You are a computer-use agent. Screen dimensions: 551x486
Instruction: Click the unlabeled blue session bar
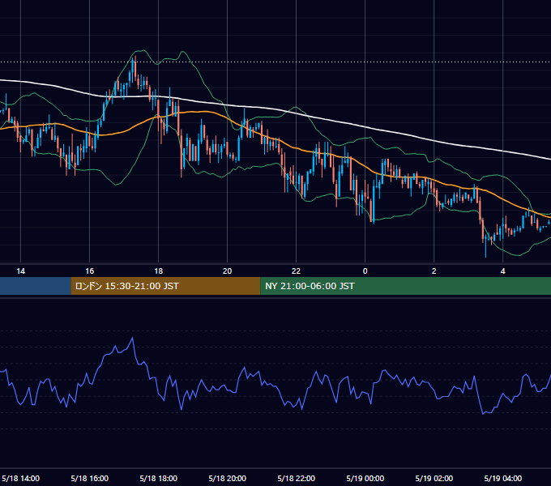[x=36, y=286]
